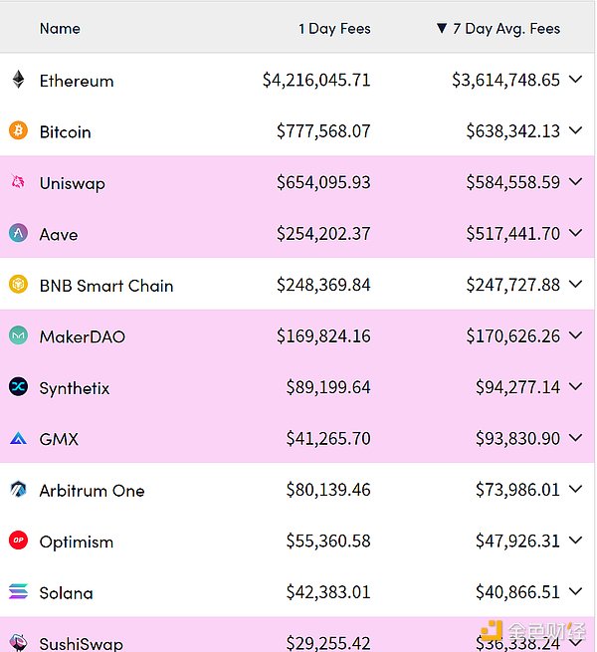Expand the MakerDAO row chevron
Image resolution: width=597 pixels, height=652 pixels.
pyautogui.click(x=575, y=335)
